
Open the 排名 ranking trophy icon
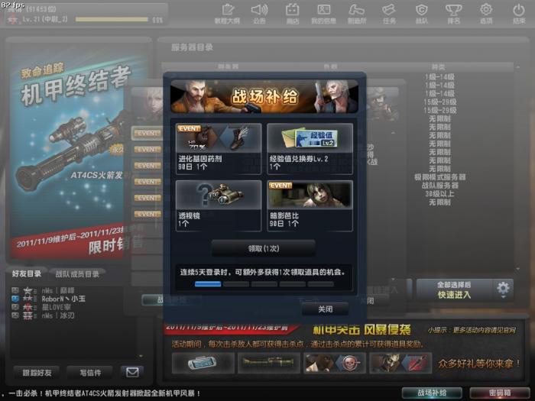pos(453,14)
